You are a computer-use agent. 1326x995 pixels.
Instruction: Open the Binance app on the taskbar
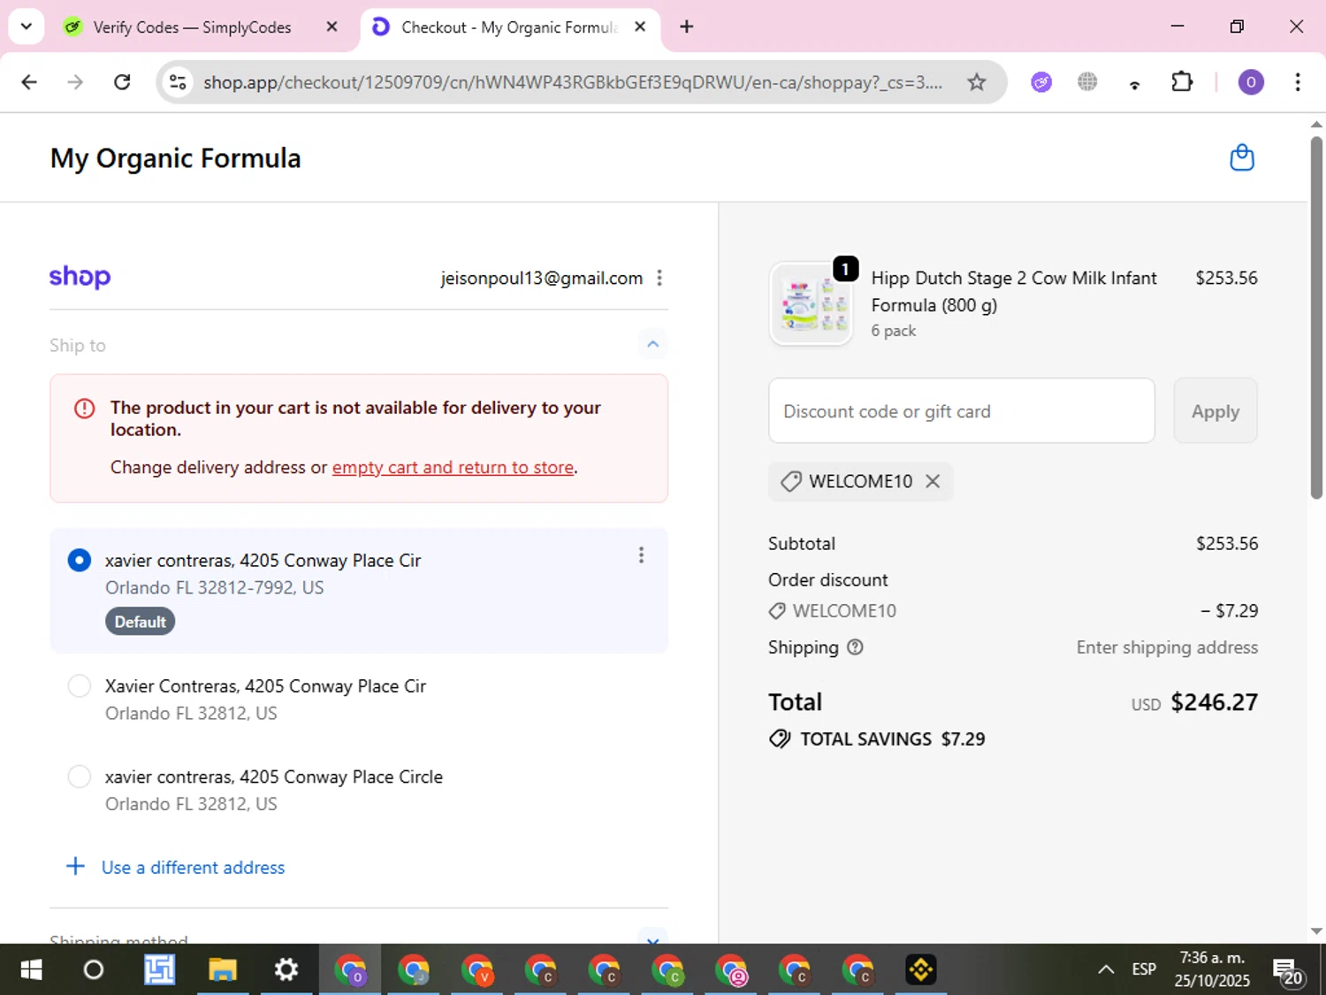[921, 970]
